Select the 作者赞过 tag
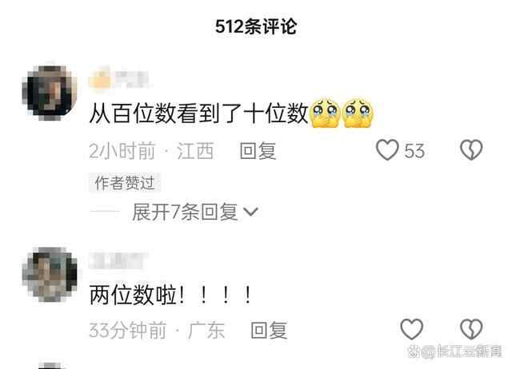Screen dimensions: 512x369 pos(125,183)
